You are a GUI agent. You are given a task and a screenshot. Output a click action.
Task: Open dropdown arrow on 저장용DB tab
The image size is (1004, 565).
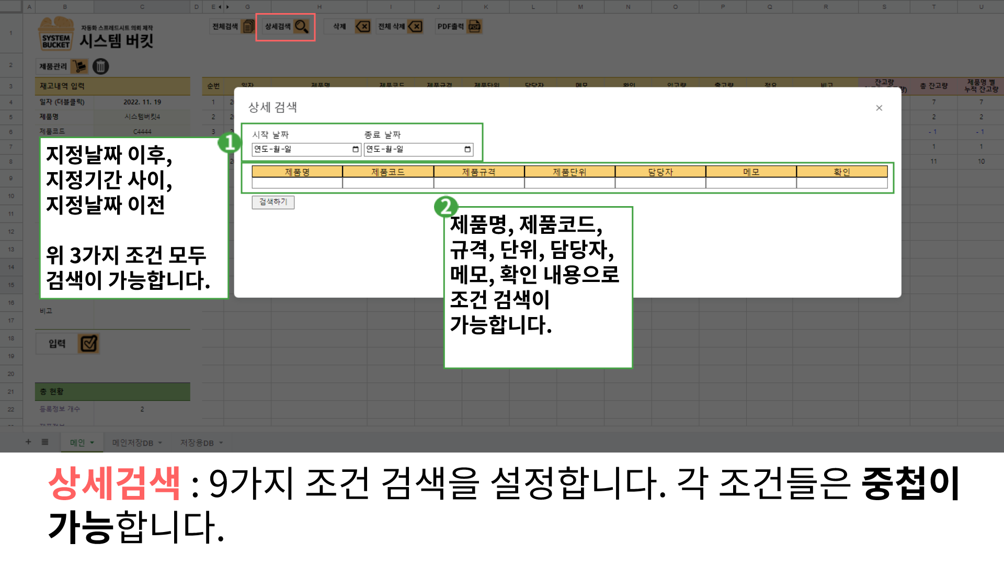pyautogui.click(x=221, y=443)
